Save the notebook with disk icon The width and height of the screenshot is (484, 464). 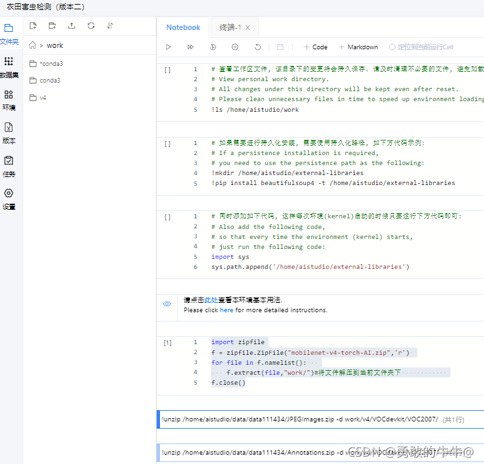pos(280,47)
